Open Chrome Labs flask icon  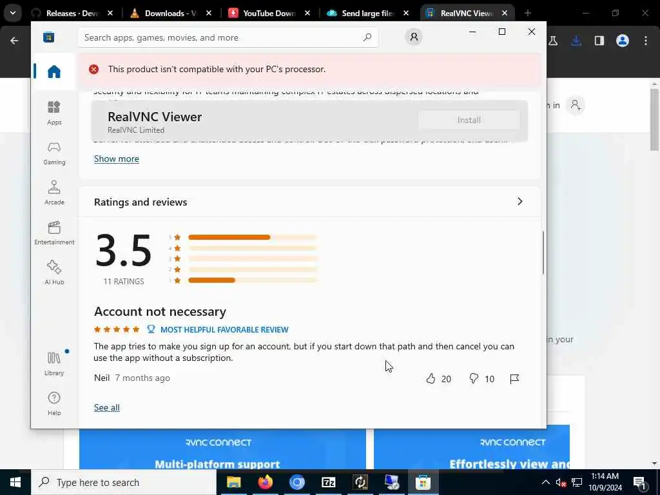553,41
